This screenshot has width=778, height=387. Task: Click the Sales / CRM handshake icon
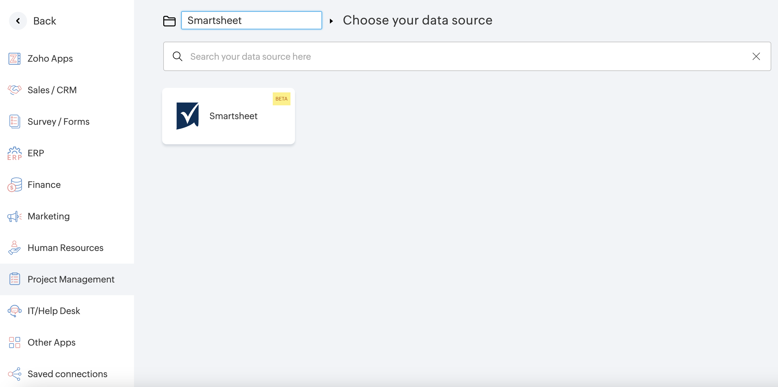pyautogui.click(x=14, y=90)
